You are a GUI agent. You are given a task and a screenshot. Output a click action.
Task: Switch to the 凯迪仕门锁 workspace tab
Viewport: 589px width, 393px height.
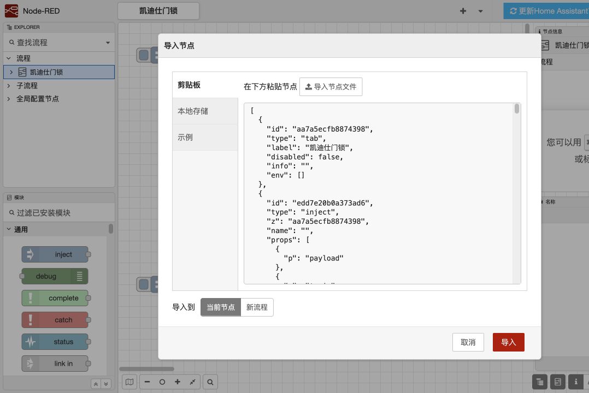point(158,11)
